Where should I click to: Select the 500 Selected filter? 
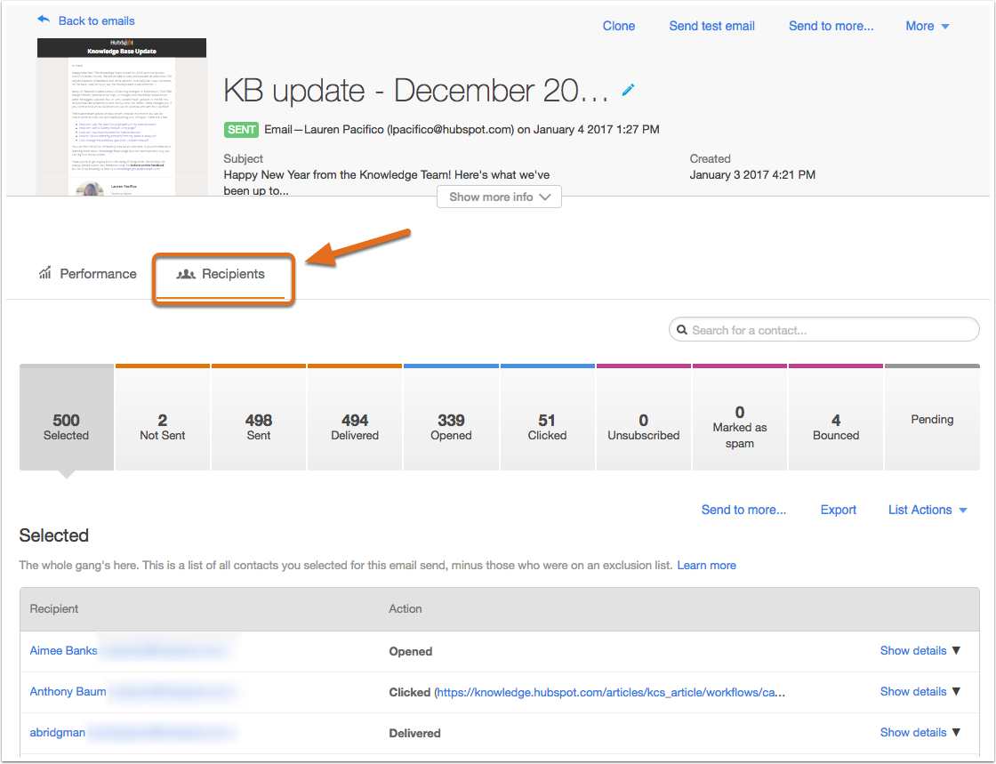pos(67,417)
